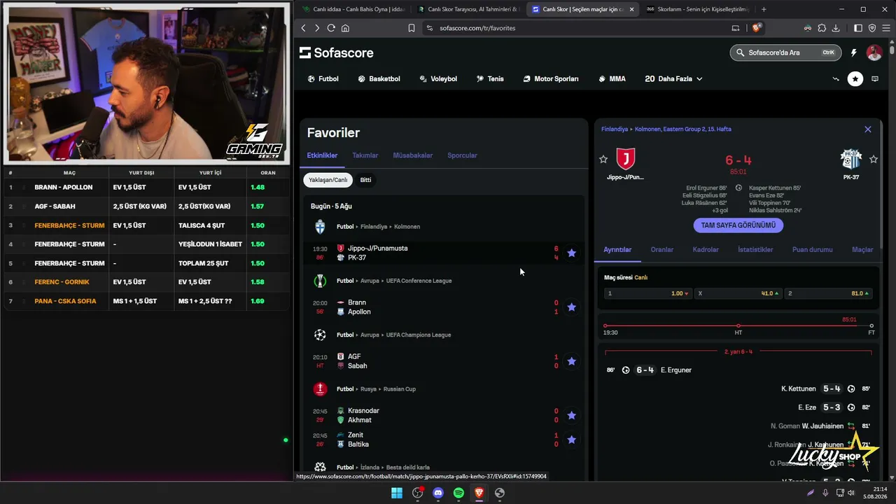Click the Sofascore'da Ara search field

[x=785, y=52]
